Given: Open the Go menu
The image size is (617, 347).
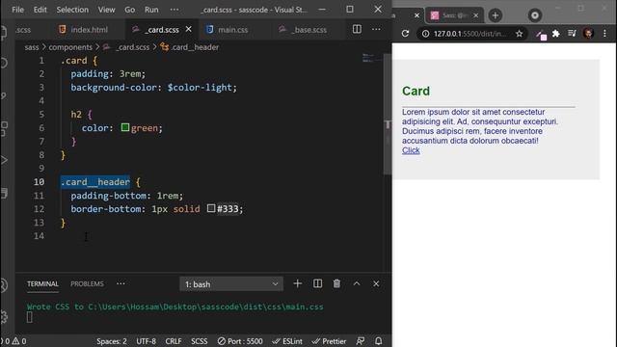Looking at the screenshot, I should click(x=130, y=10).
